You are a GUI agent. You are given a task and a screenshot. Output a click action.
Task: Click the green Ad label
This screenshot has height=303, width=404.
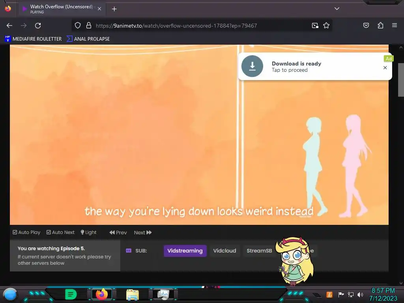pos(389,59)
